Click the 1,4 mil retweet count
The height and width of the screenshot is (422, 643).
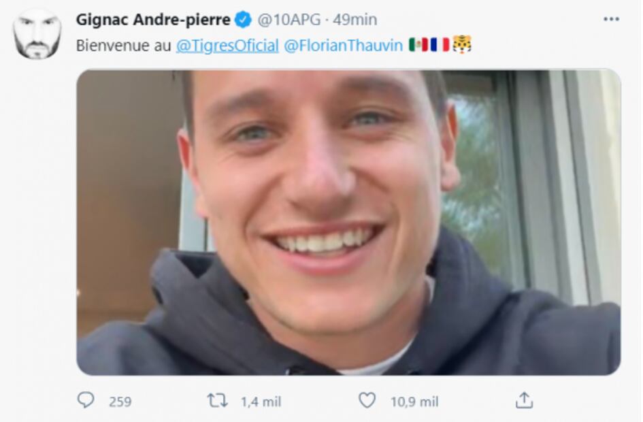pyautogui.click(x=261, y=402)
